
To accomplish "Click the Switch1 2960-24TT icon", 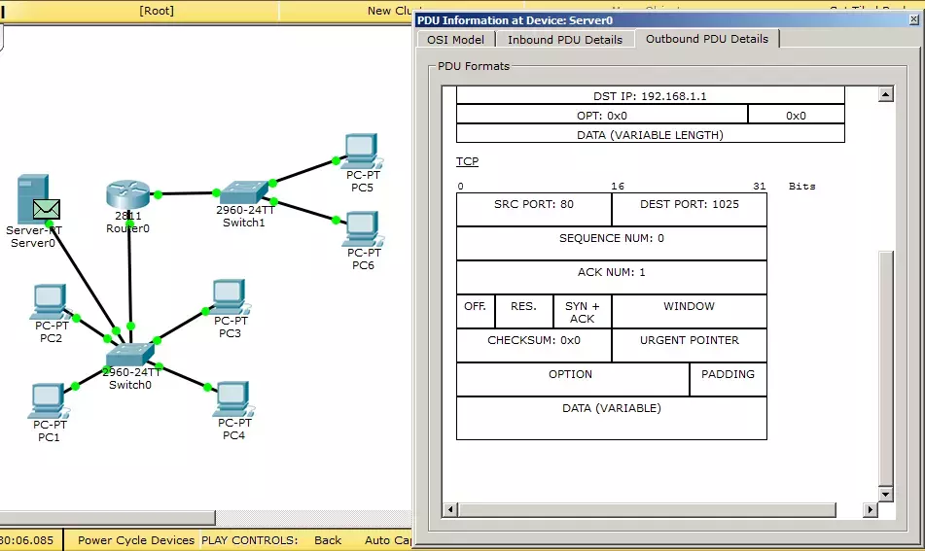I will point(243,192).
